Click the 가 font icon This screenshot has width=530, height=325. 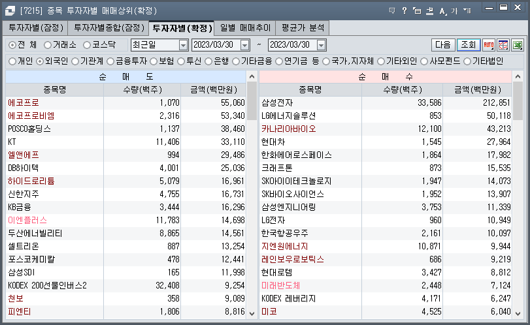pos(454,11)
